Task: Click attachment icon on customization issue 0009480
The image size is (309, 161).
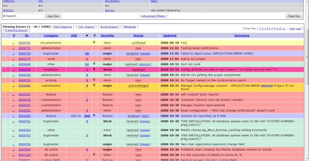Action: click(94, 86)
